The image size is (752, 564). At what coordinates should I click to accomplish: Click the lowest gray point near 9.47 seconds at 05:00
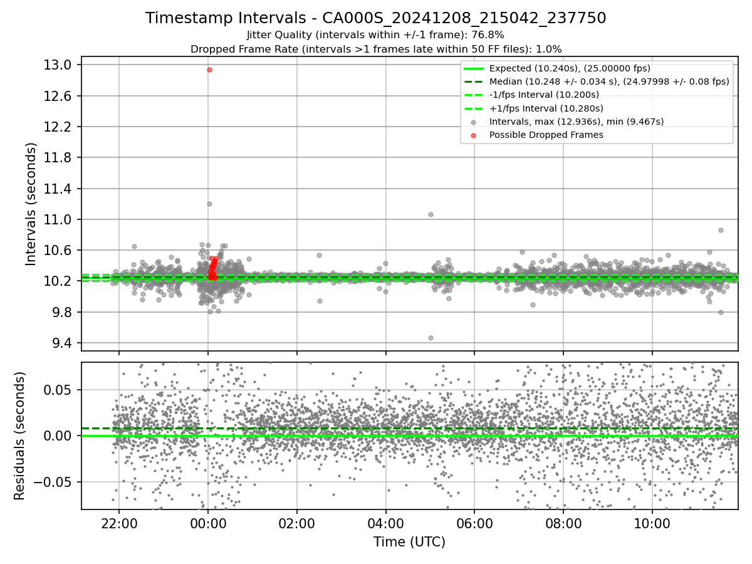point(431,338)
